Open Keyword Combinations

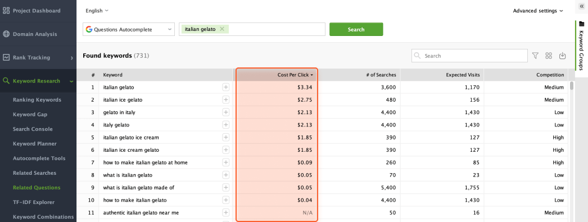click(43, 217)
